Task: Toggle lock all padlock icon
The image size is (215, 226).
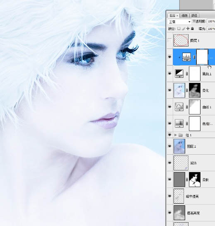Action: point(192,29)
